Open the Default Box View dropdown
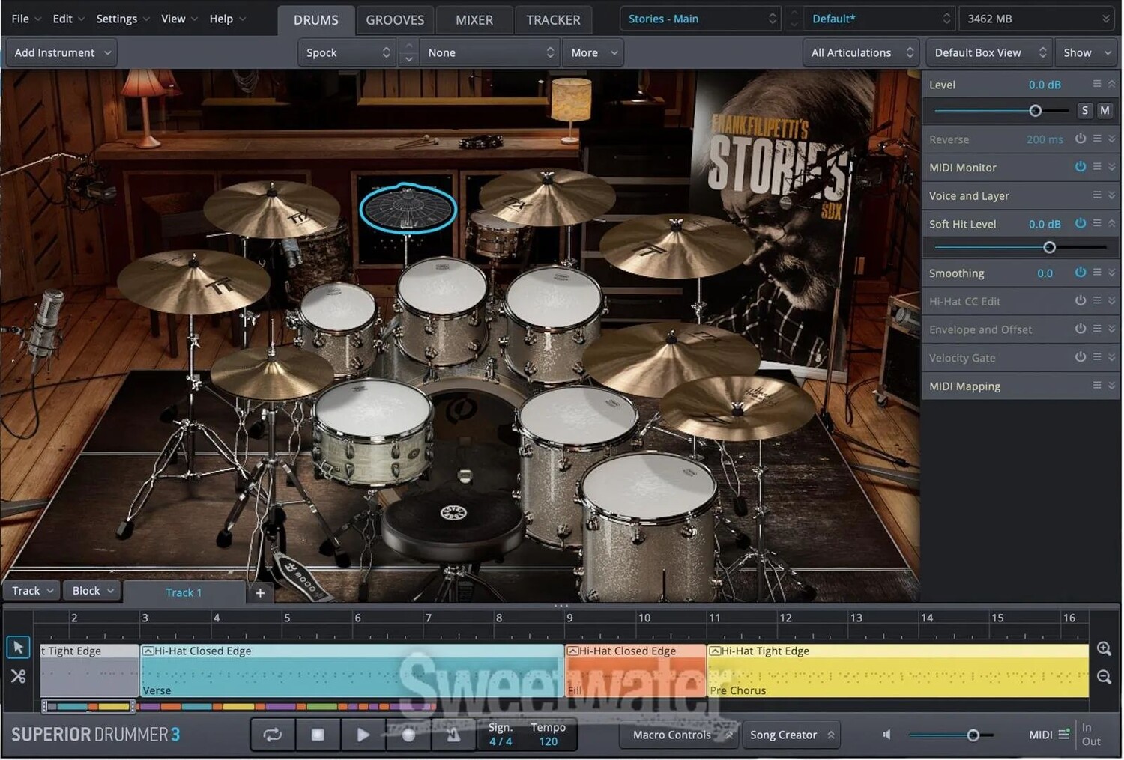 pyautogui.click(x=989, y=52)
